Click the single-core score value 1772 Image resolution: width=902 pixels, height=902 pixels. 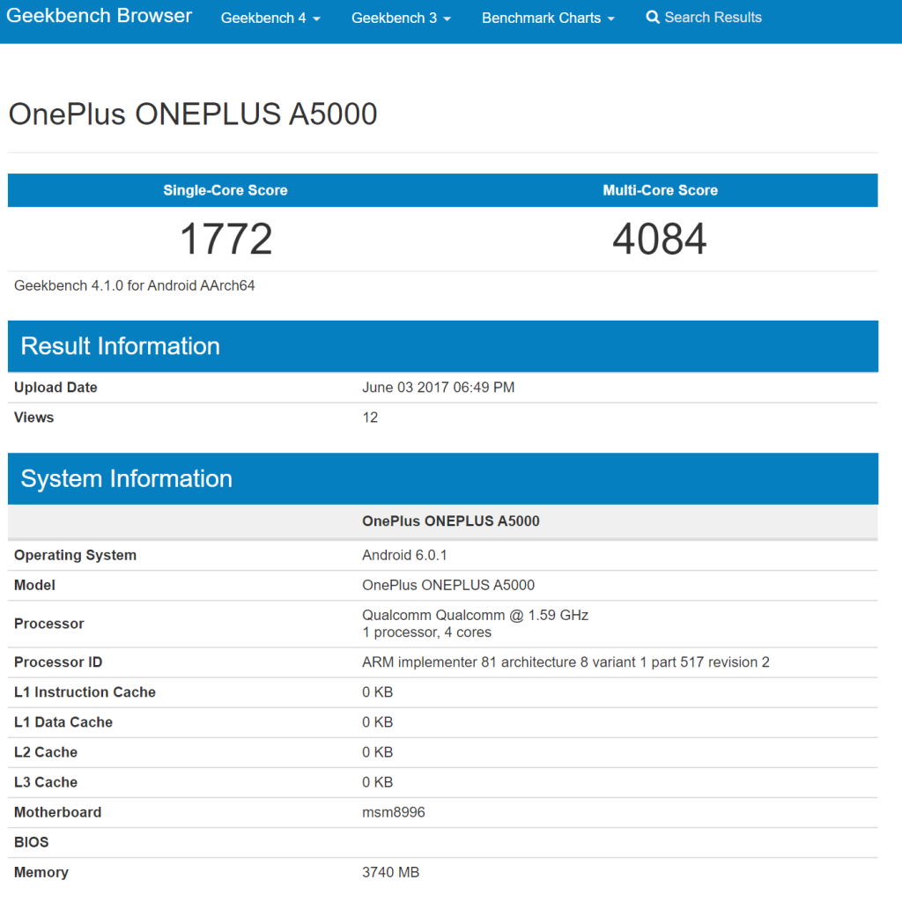[225, 238]
